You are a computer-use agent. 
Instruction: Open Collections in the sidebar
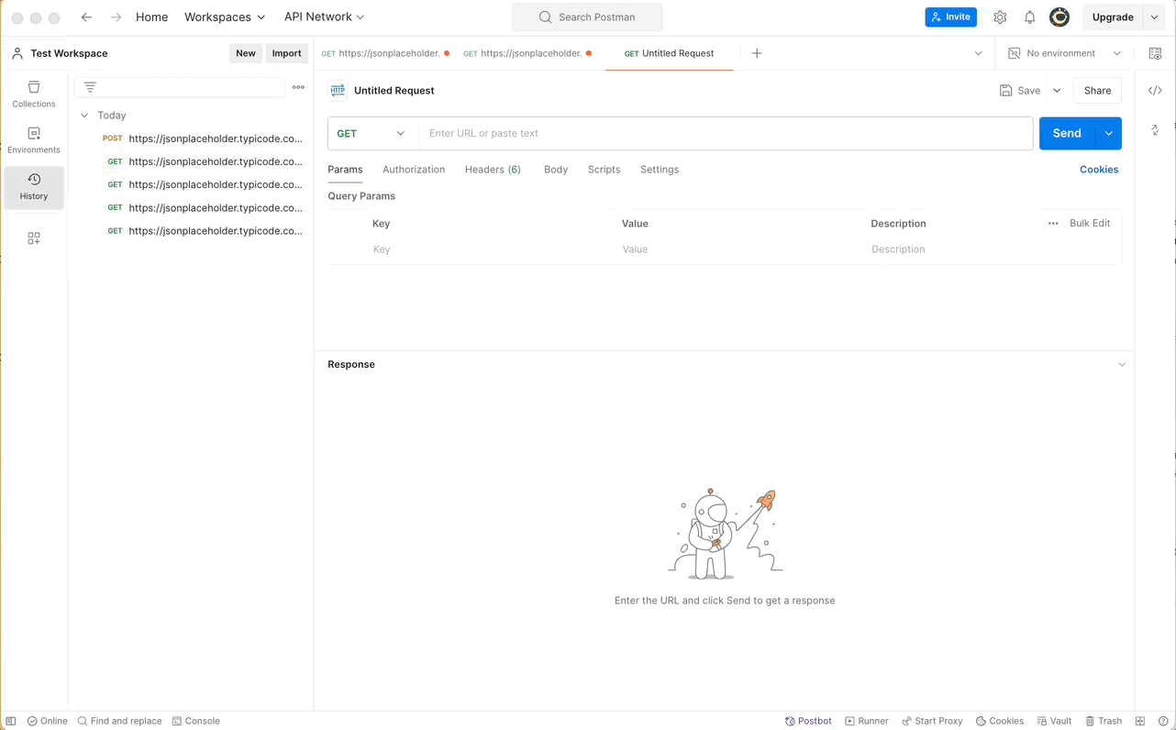pos(34,94)
